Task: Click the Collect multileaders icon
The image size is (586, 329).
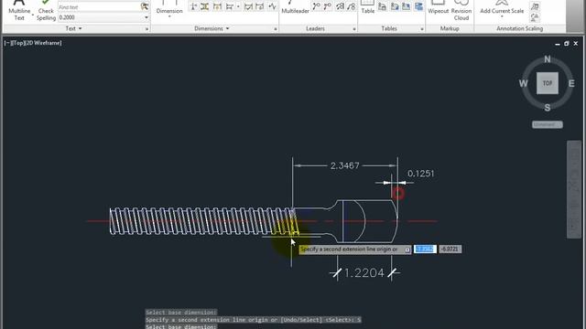Action: click(x=351, y=6)
